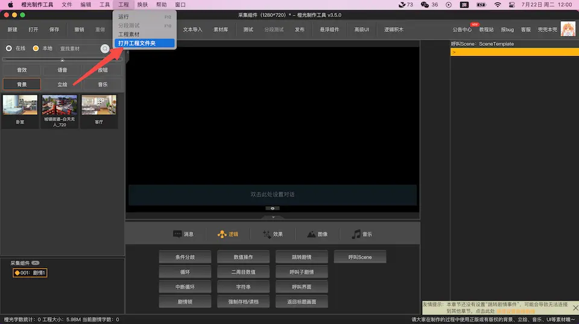This screenshot has height=324, width=579.
Task: Select the 立绘 asset category
Action: pos(62,84)
